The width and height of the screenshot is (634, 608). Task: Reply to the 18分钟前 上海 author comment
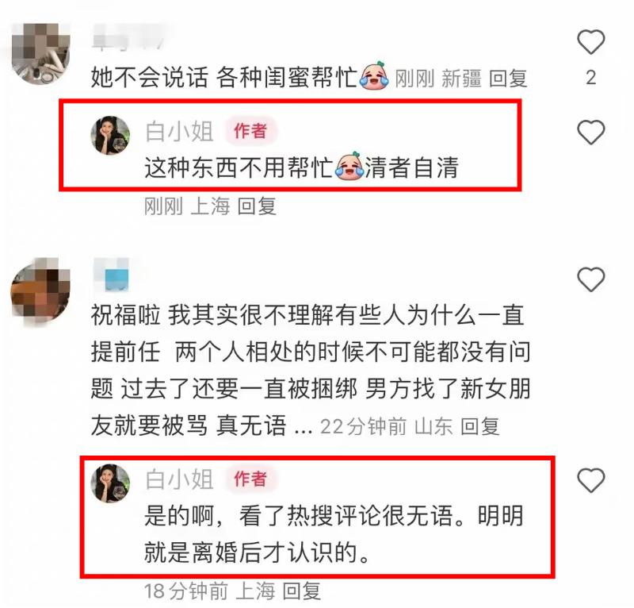click(x=302, y=591)
